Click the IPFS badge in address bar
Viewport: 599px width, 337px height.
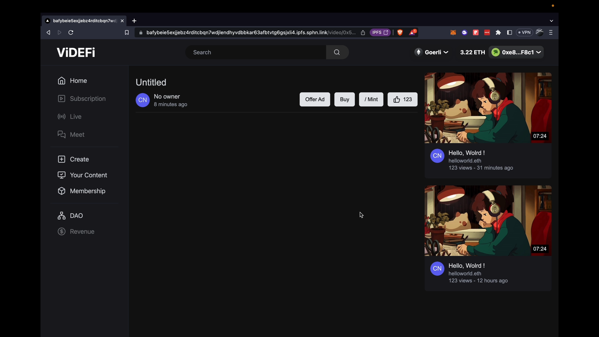click(x=380, y=32)
